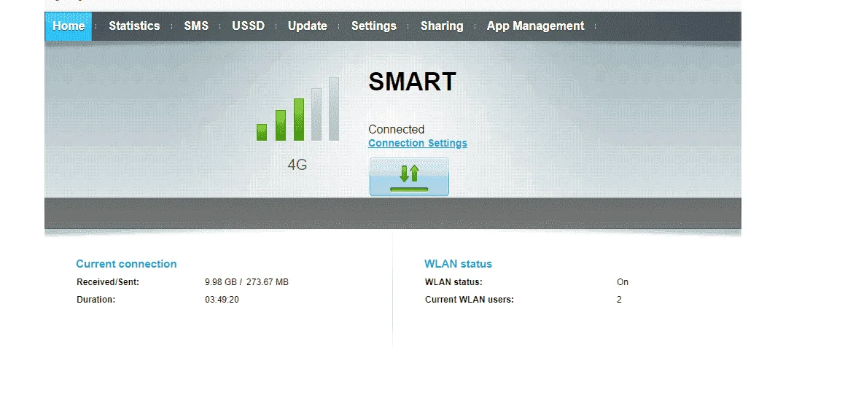Click the Connection Settings link
Screen dimensions: 845x393
tap(418, 144)
